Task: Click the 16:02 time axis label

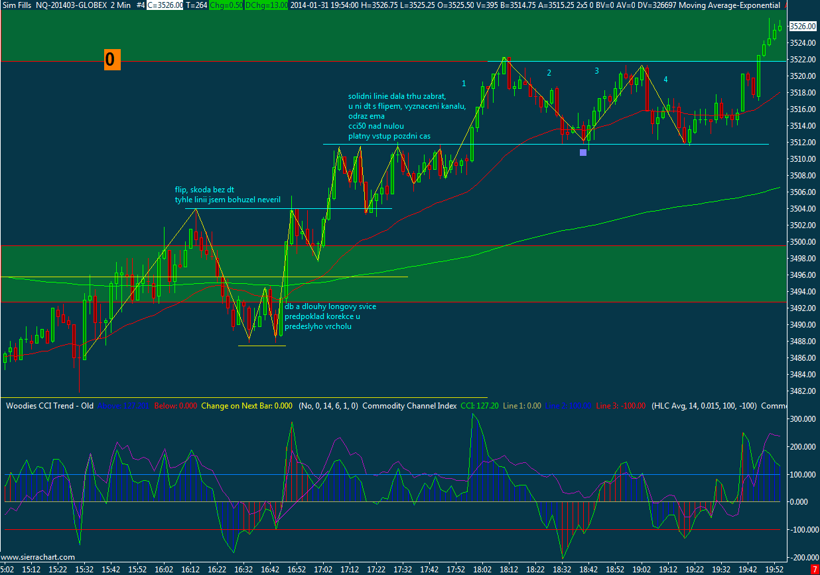Action: point(164,570)
